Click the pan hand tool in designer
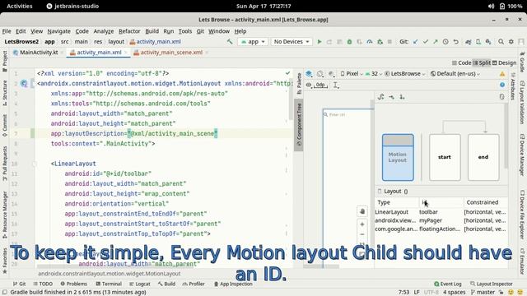The height and width of the screenshot is (296, 527). [x=362, y=211]
